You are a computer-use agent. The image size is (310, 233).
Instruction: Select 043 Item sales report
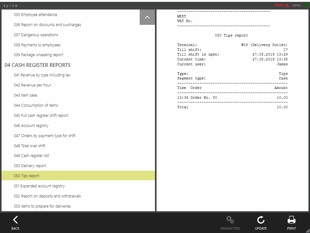pos(25,95)
